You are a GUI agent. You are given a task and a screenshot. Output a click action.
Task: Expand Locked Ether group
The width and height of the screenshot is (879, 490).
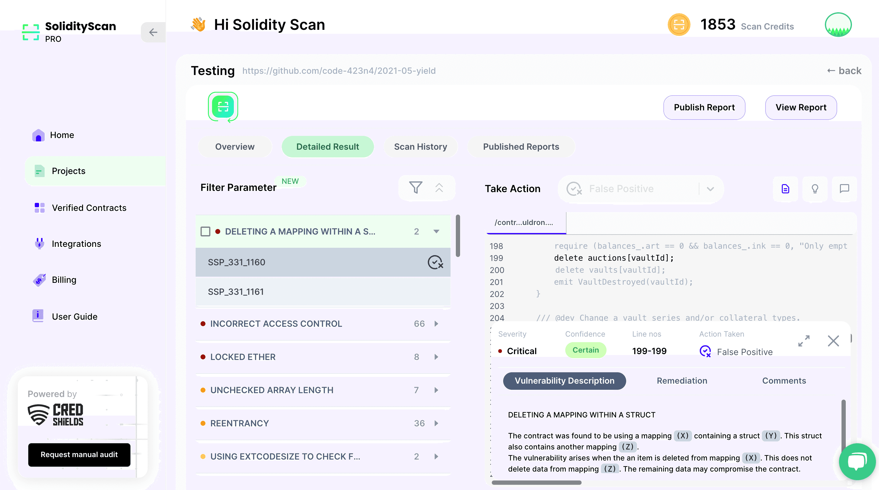coord(436,357)
